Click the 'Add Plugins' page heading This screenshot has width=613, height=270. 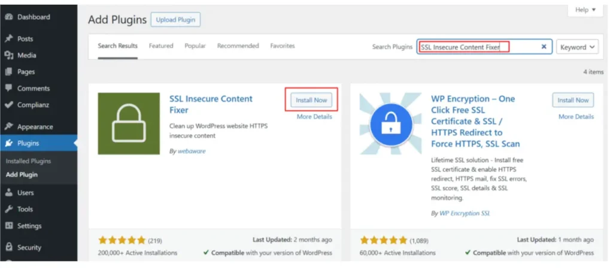click(117, 20)
